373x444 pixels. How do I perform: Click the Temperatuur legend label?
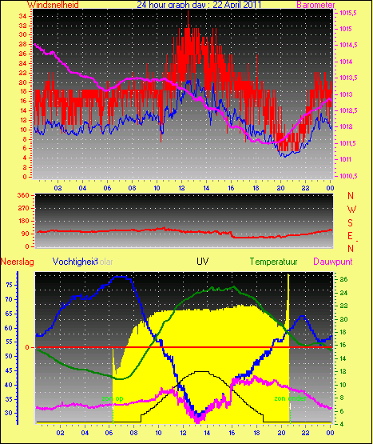point(273,262)
